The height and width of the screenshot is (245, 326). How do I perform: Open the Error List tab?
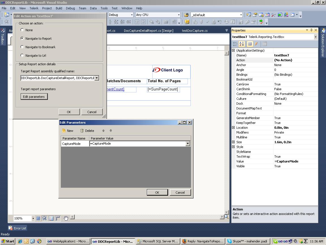[x=18, y=228]
